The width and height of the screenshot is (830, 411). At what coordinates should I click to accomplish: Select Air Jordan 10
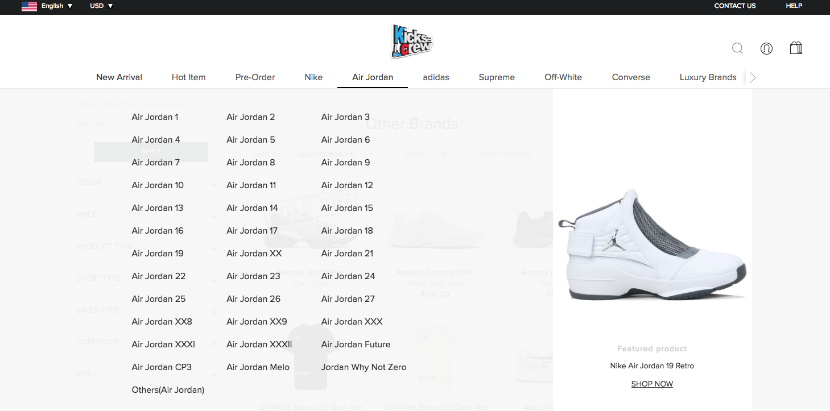coord(158,185)
